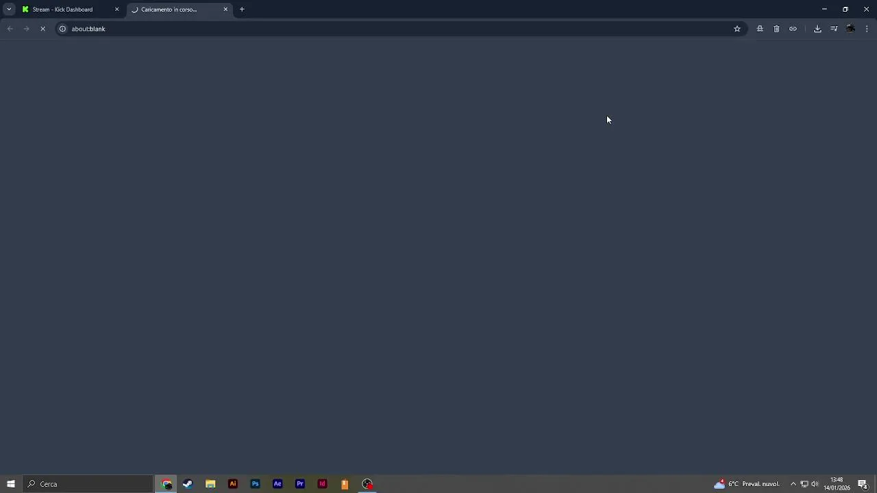Image resolution: width=877 pixels, height=493 pixels.
Task: Close the Stream - Kick Dashboard tab
Action: point(116,10)
